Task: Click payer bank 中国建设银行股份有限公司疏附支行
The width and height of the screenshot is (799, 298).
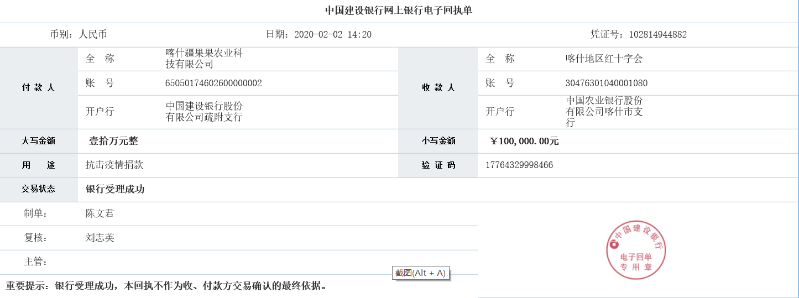Action: [204, 111]
